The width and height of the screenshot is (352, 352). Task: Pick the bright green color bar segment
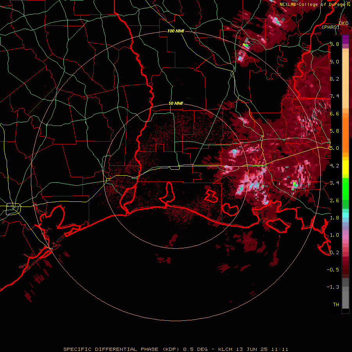[x=345, y=189]
